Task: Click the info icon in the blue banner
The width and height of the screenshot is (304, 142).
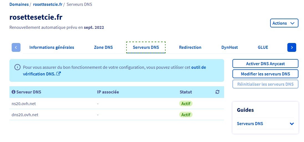Action: point(17,67)
